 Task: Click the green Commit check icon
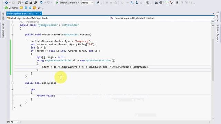click(x=6, y=8)
